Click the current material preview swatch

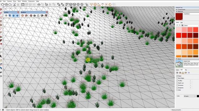point(179,16)
